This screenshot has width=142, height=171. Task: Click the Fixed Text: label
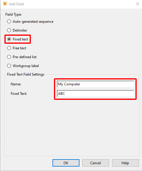click(x=19, y=94)
